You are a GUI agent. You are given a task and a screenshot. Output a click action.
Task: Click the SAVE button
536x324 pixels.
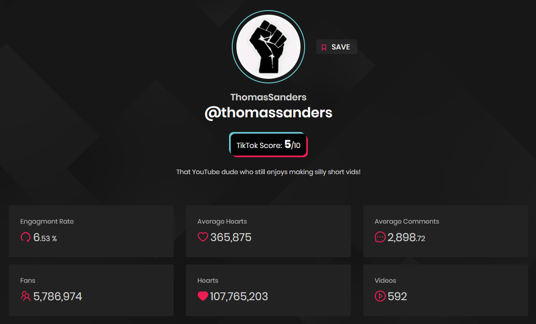(x=336, y=47)
